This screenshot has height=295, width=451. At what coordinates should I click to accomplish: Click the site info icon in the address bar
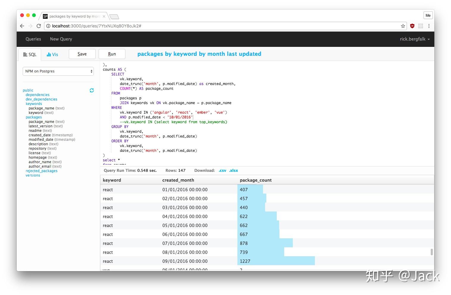(48, 26)
